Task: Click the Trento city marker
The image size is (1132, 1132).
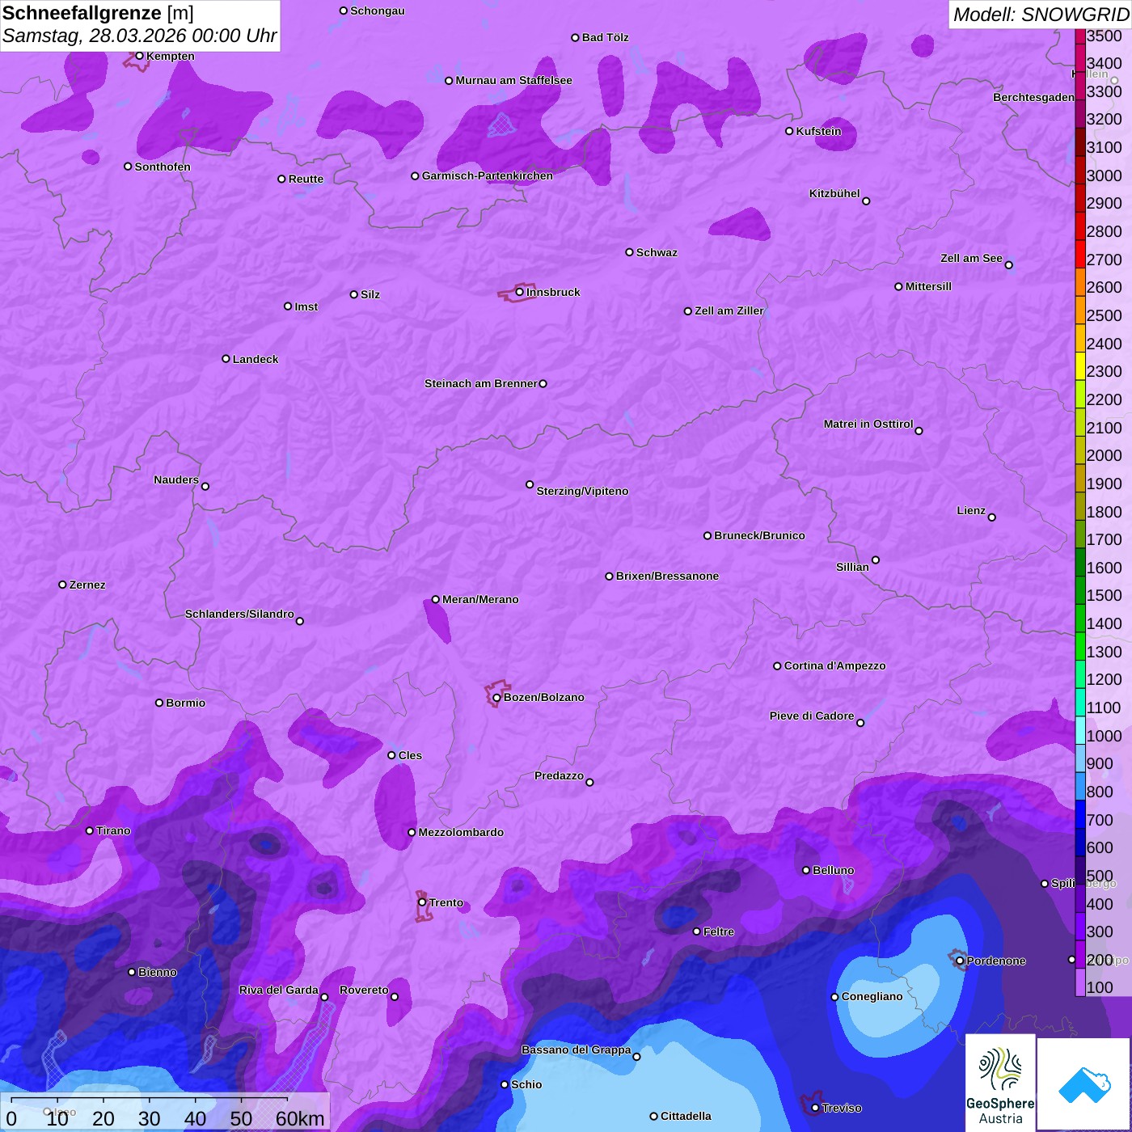Action: point(422,902)
